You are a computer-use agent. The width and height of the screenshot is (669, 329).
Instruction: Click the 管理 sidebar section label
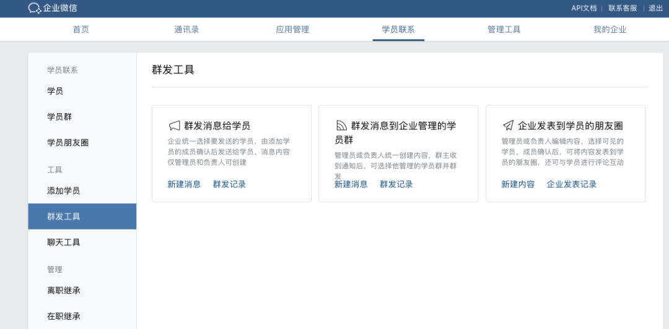55,270
